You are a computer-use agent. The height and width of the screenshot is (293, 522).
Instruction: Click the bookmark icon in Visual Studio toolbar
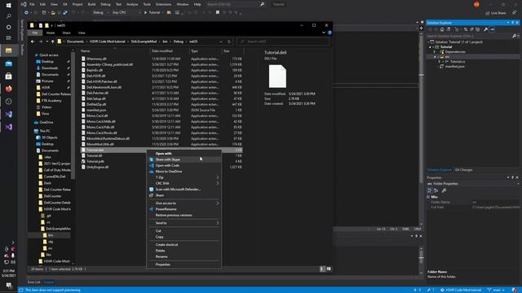218,13
